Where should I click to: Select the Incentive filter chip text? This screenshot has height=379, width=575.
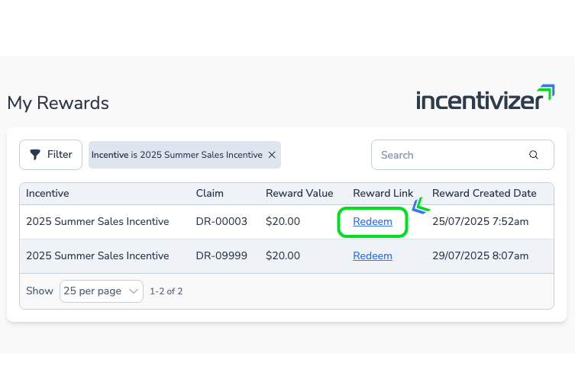coord(176,155)
